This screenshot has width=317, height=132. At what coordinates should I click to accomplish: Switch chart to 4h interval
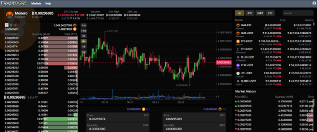click(84, 41)
